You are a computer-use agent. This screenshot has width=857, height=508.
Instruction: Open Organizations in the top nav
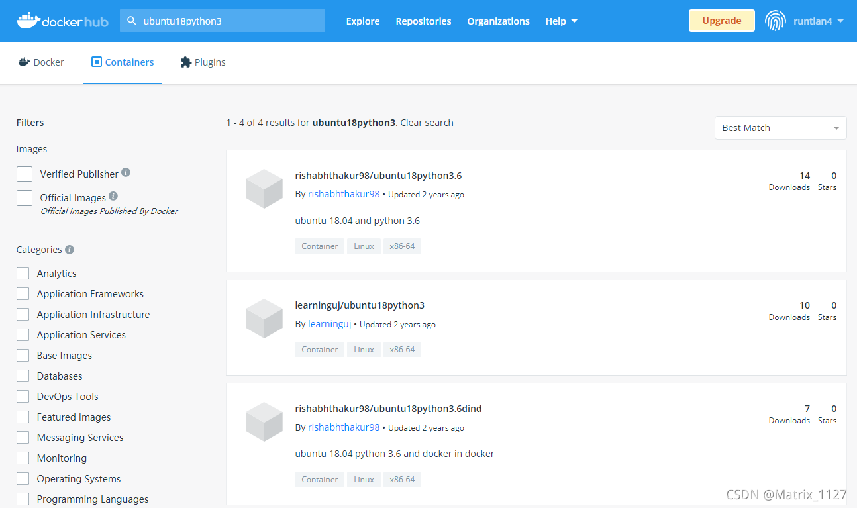pyautogui.click(x=498, y=21)
